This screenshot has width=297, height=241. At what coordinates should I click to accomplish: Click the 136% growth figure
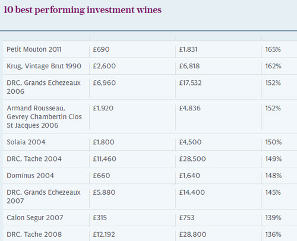pyautogui.click(x=273, y=234)
